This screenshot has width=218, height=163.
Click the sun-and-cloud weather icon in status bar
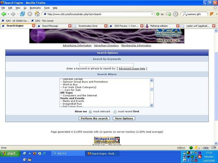(197, 148)
